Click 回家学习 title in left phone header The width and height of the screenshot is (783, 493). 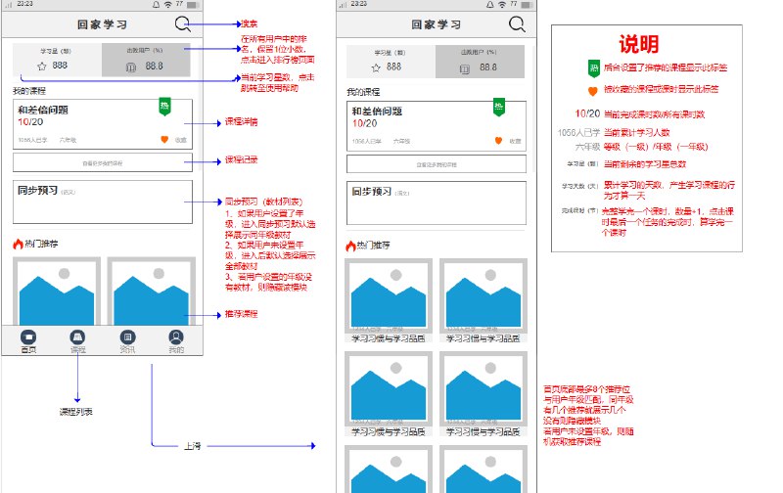103,23
